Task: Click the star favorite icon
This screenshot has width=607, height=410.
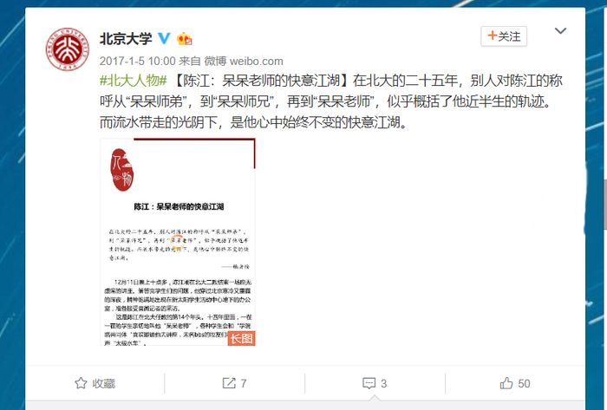Action: pos(81,383)
